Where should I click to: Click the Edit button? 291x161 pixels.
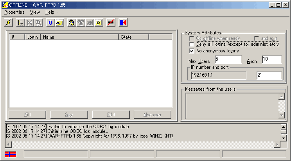pos(111,114)
